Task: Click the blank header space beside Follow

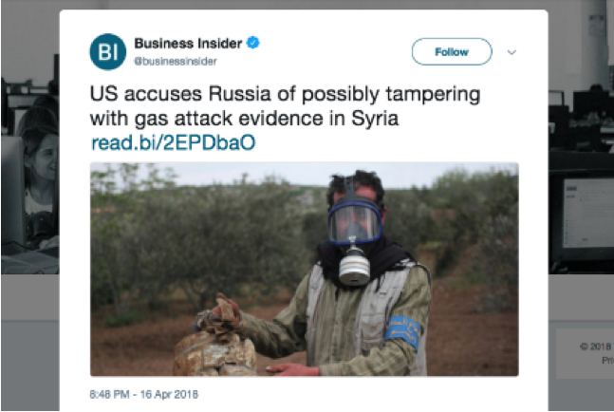Action: point(335,51)
